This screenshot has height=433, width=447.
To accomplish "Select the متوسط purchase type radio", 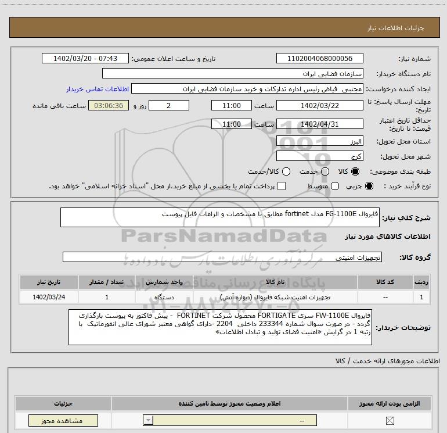I will click(335, 186).
